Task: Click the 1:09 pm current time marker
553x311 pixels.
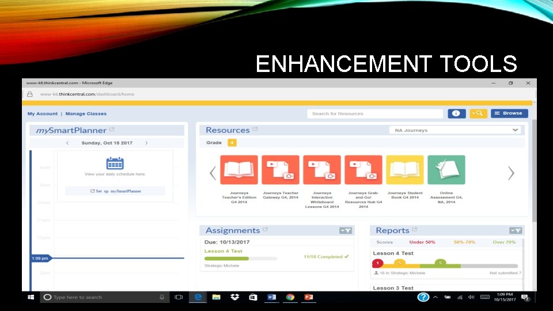Action: 40,259
